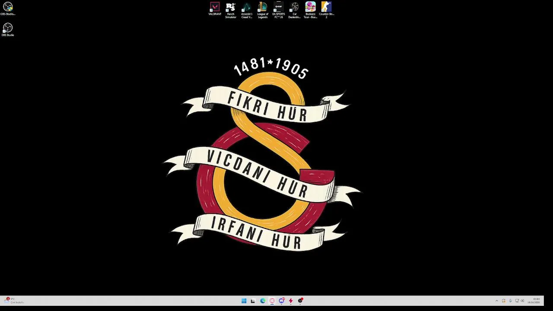
Task: Launch the Assassin's Creed desktop shortcut
Action: pyautogui.click(x=247, y=10)
